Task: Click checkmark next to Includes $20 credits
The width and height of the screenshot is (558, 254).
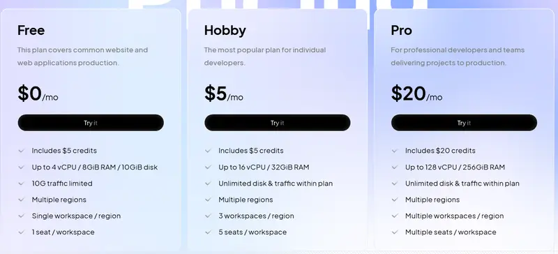Action: 394,151
